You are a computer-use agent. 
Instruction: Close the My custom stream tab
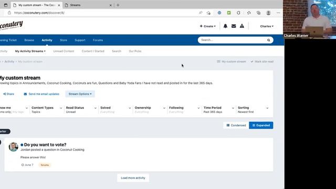59,5
